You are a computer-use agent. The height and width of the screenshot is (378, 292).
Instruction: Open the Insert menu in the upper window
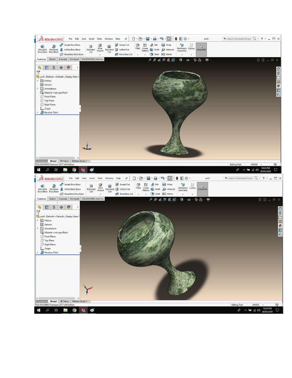pyautogui.click(x=91, y=39)
